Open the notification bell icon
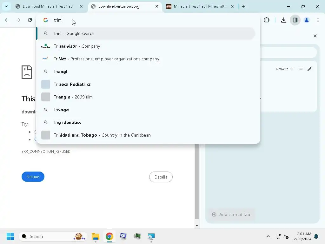This screenshot has height=244, width=325. tap(316, 236)
